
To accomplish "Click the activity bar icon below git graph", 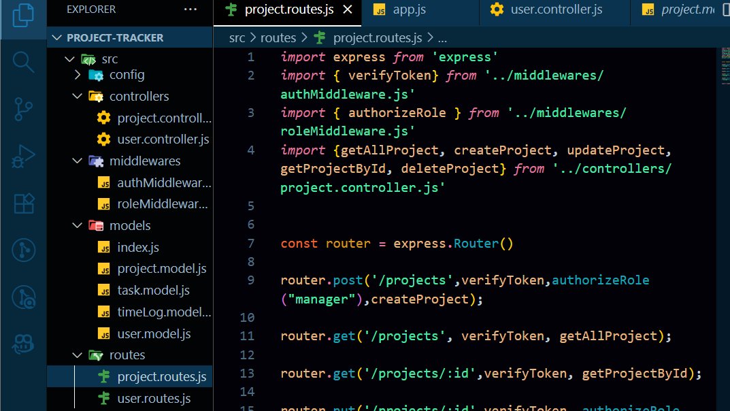I will point(23,297).
